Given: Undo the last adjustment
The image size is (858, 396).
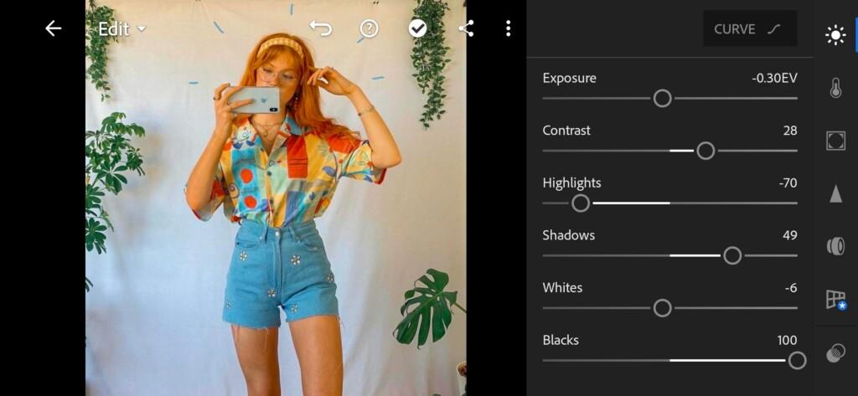Looking at the screenshot, I should click(321, 28).
